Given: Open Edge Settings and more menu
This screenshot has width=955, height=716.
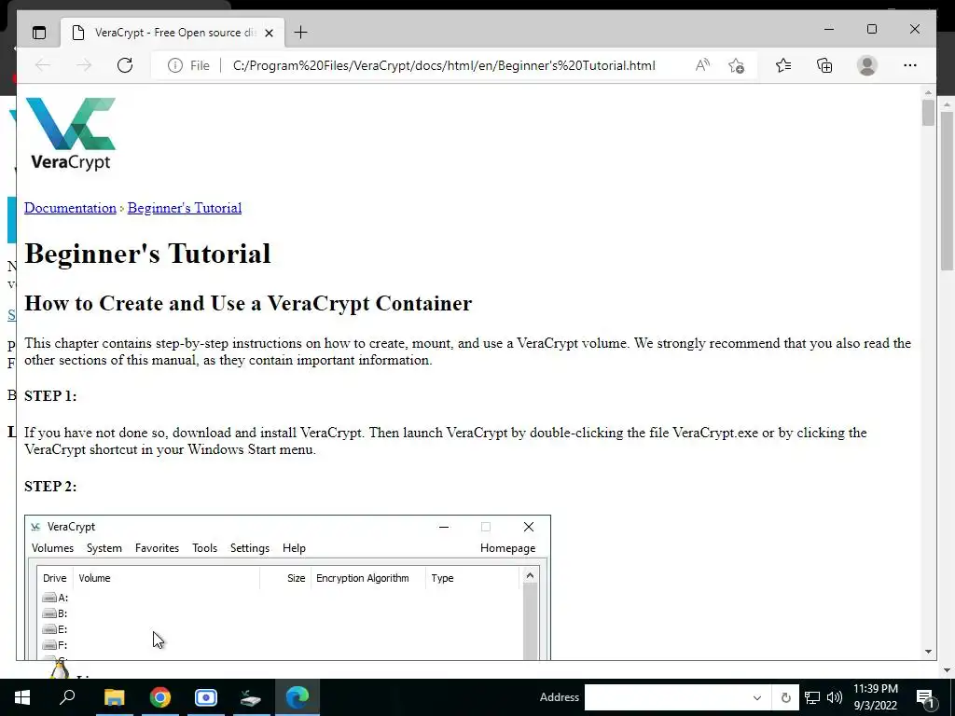Looking at the screenshot, I should 910,65.
